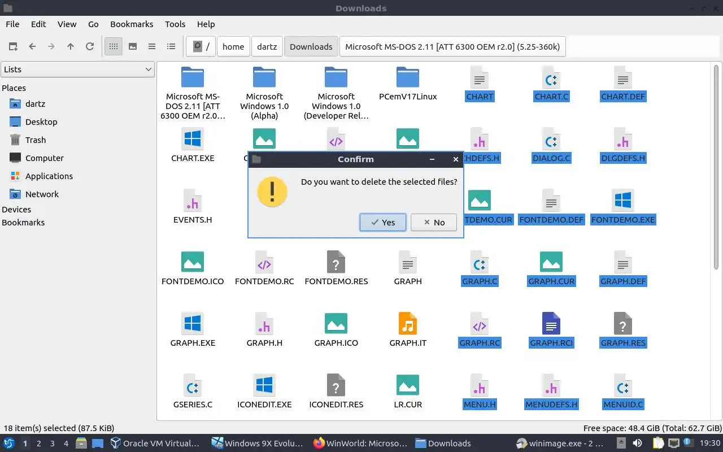
Task: Click the root path button
Action: click(x=201, y=46)
